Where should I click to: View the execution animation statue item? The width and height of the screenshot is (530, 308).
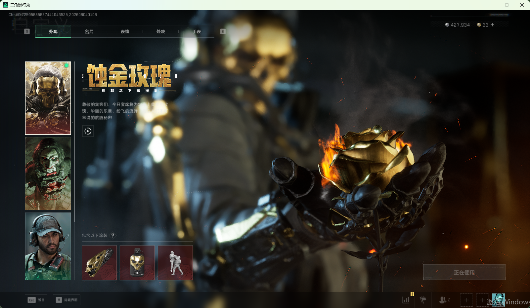[x=175, y=263]
